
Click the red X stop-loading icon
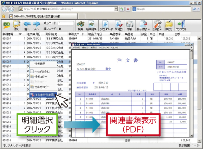[x=128, y=9]
